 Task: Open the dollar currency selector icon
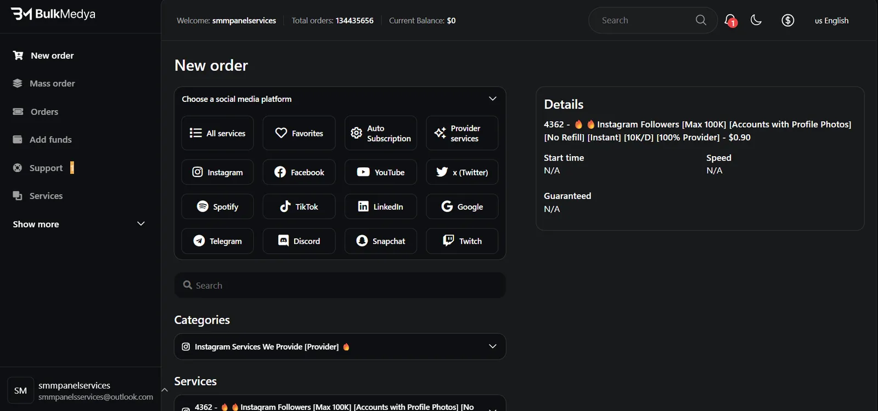[x=788, y=20]
